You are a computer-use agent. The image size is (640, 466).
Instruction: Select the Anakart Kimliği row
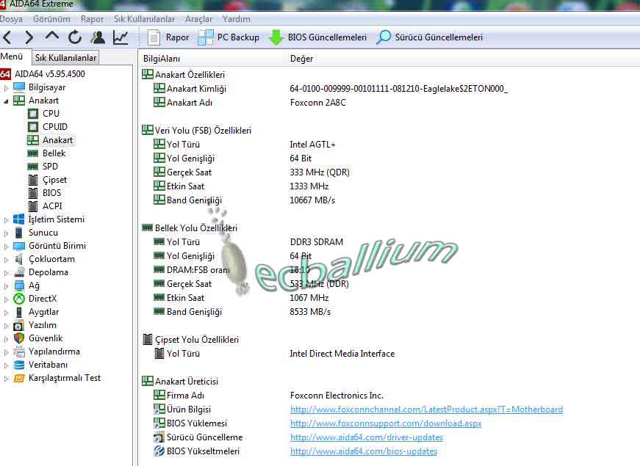point(331,89)
